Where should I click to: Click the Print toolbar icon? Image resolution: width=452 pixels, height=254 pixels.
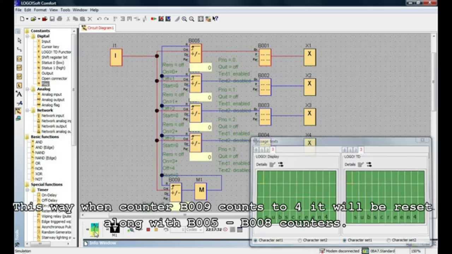(59, 19)
